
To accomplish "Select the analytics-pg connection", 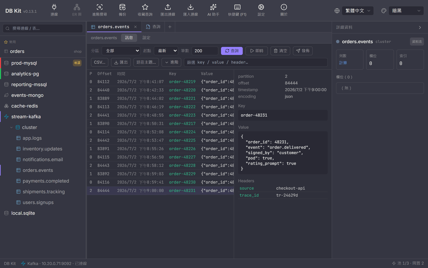I will click(x=43, y=74).
